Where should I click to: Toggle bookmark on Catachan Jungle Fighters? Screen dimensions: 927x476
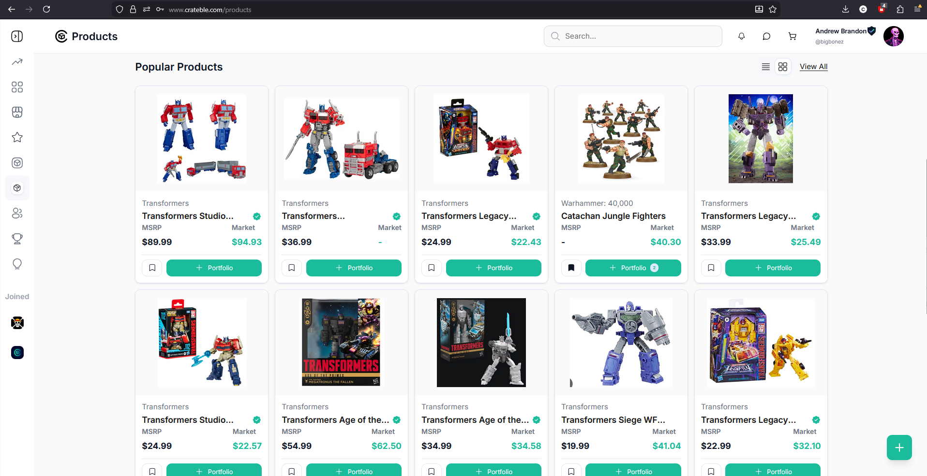click(571, 268)
